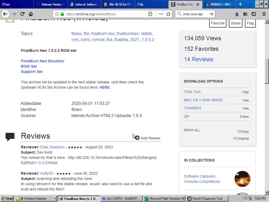The width and height of the screenshot is (269, 202).
Task: Toggle reader view in address bar
Action: (x=150, y=14)
